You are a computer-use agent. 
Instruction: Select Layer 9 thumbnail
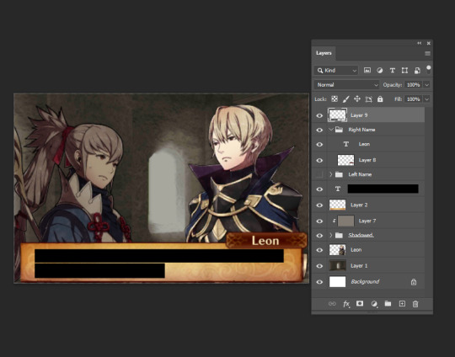tap(337, 115)
